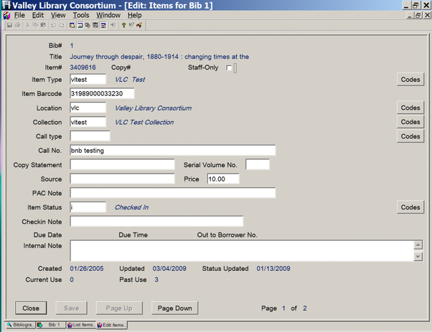The width and height of the screenshot is (432, 332).
Task: Click the Valley Library Consortium title bar icon
Action: pyautogui.click(x=6, y=5)
